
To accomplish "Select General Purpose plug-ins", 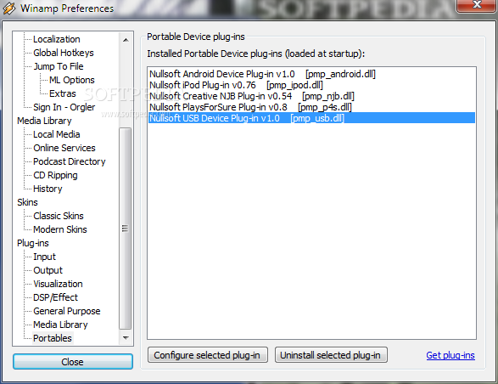I will click(x=67, y=311).
